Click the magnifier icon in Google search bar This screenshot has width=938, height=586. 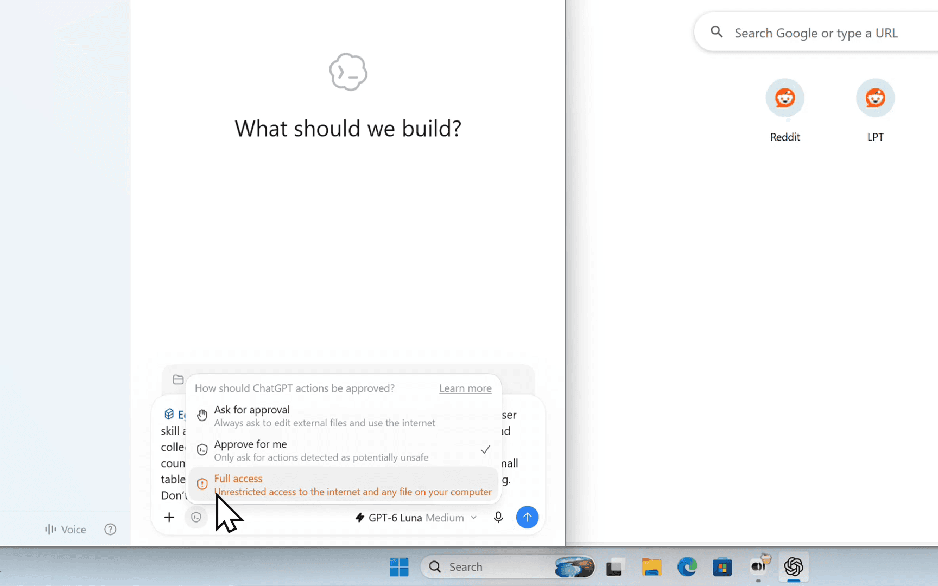pyautogui.click(x=717, y=32)
